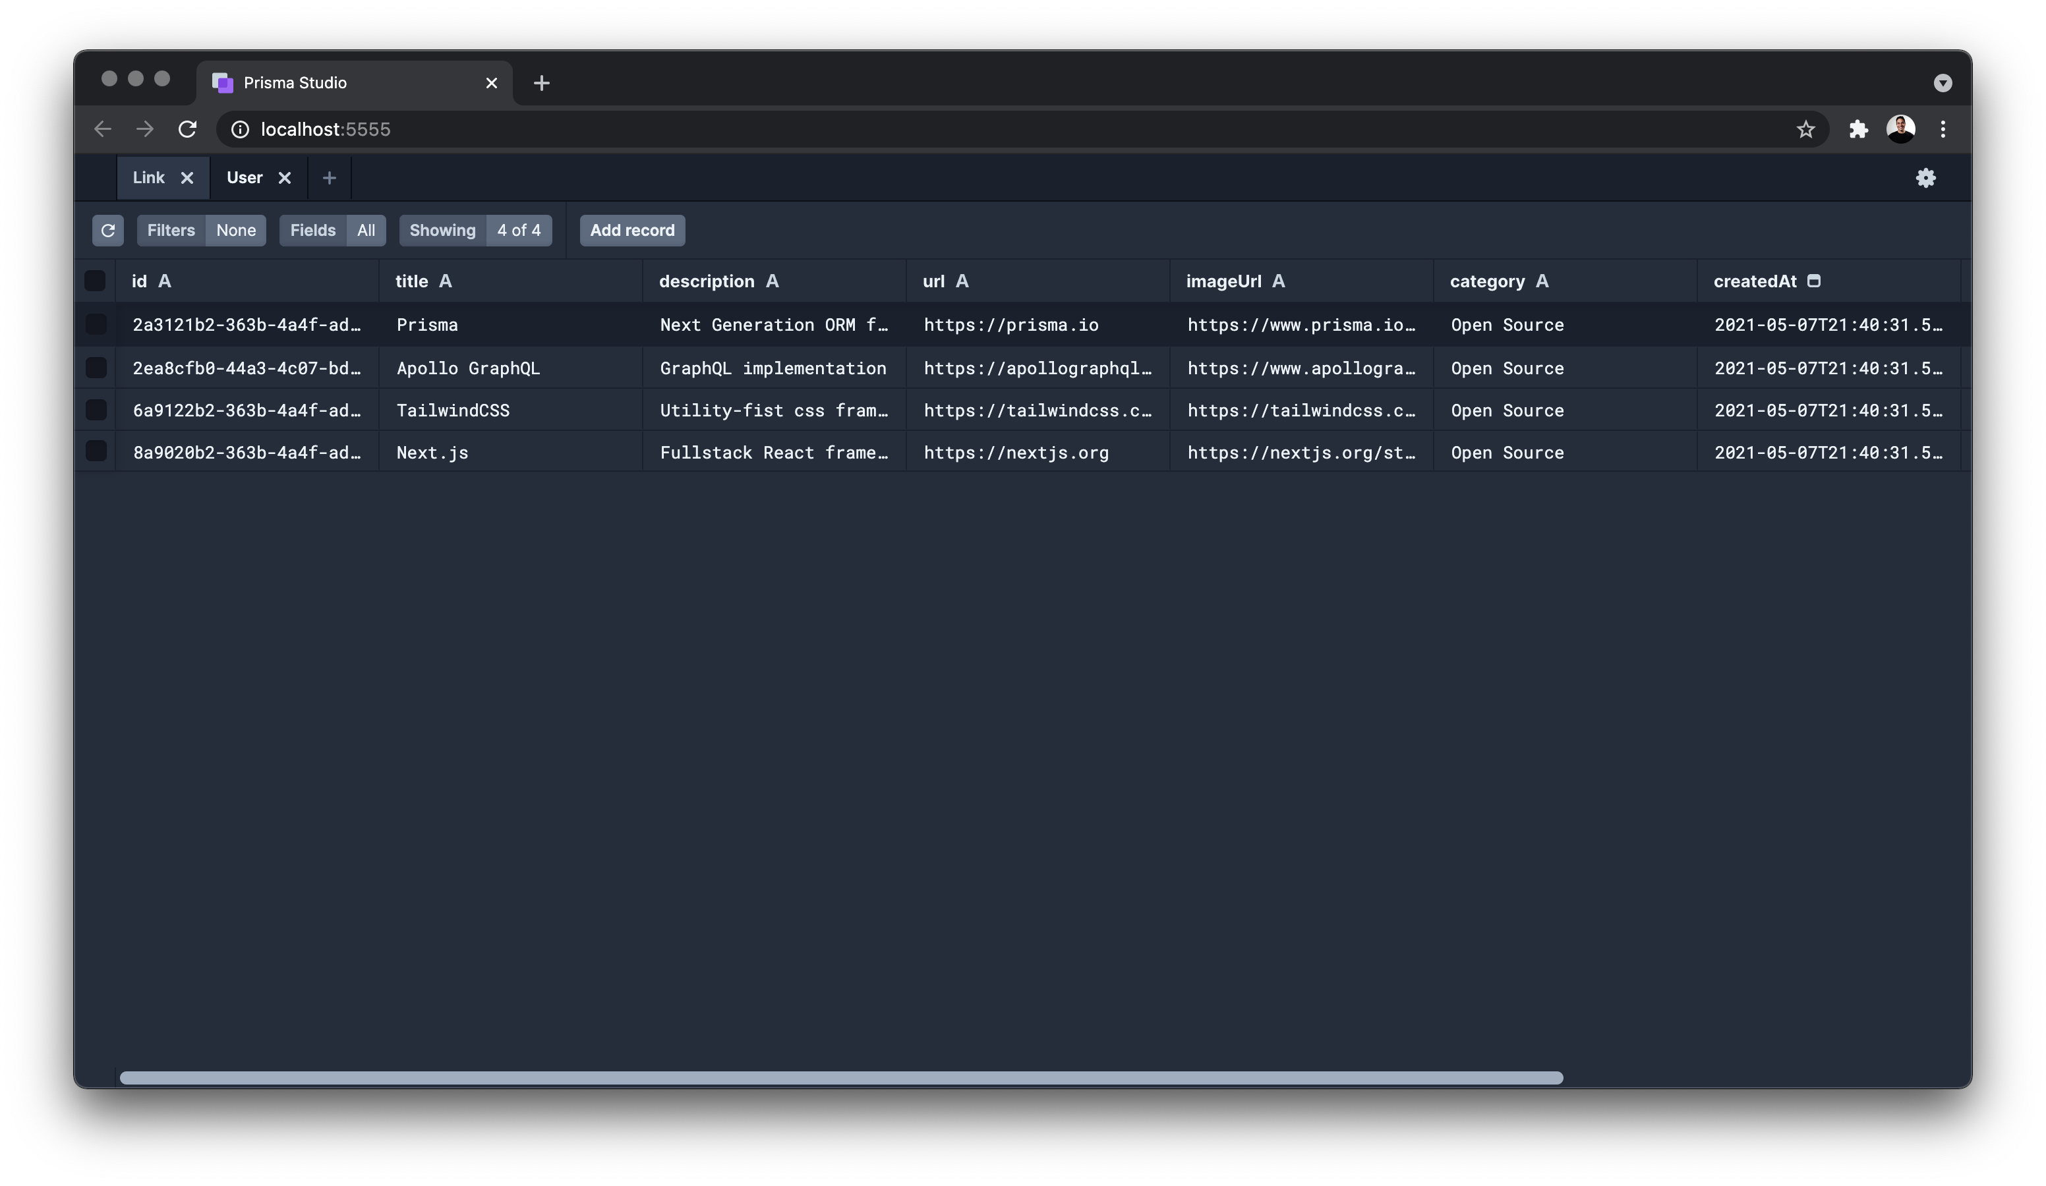Image resolution: width=2046 pixels, height=1186 pixels.
Task: Click the sort icon on category column
Action: click(1542, 279)
